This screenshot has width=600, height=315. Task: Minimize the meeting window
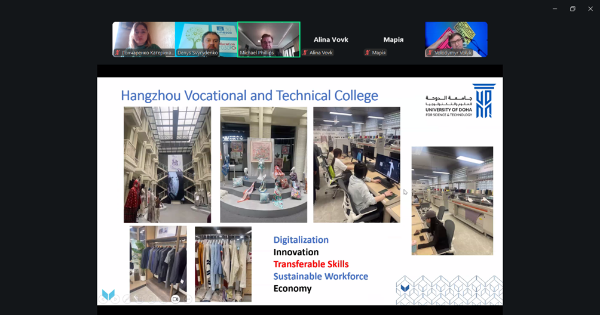(555, 9)
